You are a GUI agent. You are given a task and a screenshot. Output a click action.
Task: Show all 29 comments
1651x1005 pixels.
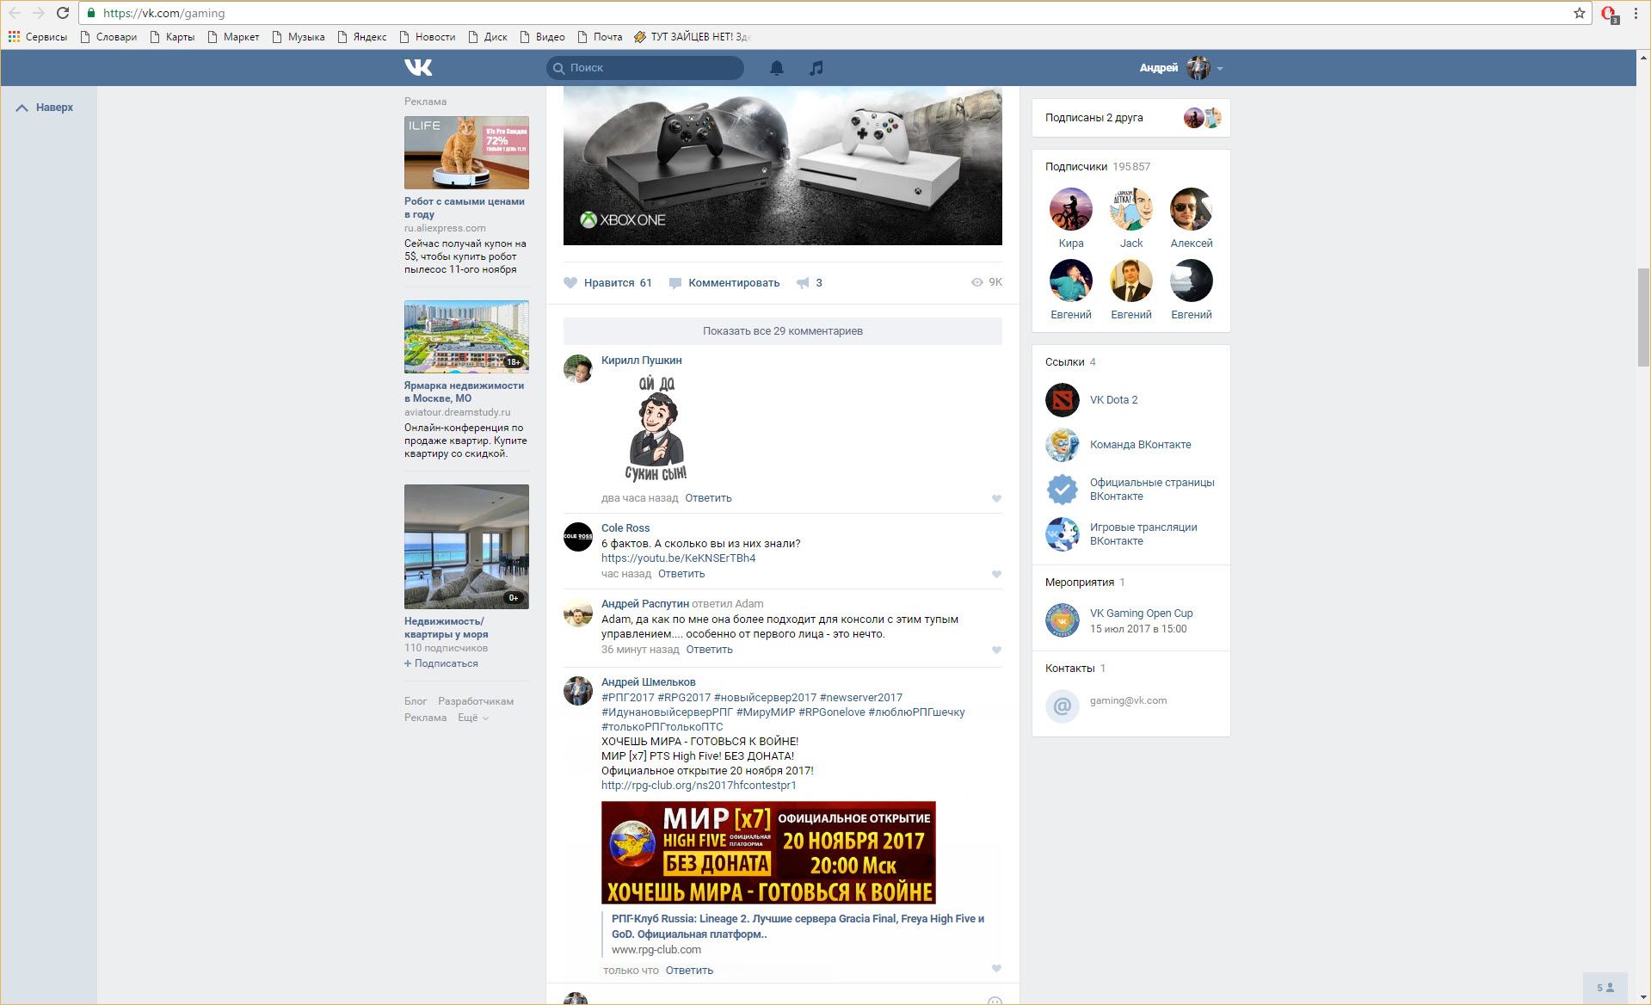783,331
